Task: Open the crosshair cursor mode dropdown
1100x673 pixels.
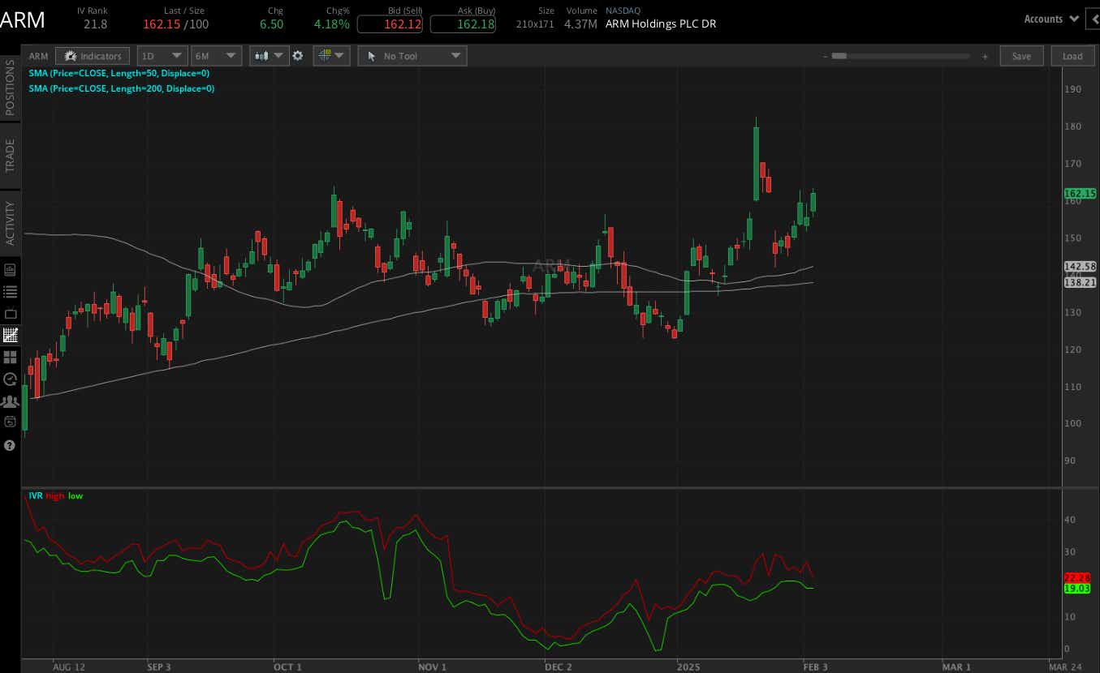Action: tap(331, 56)
